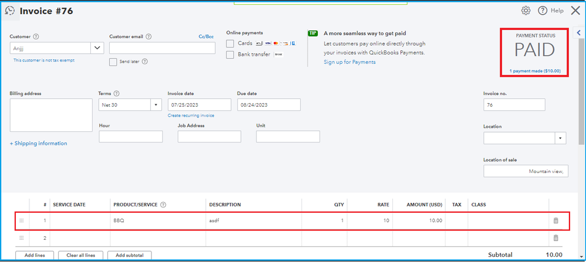
Task: Click the Product/Service help icon
Action: pyautogui.click(x=163, y=205)
